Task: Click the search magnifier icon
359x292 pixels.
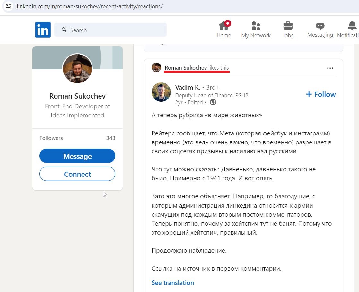Action: tap(64, 30)
